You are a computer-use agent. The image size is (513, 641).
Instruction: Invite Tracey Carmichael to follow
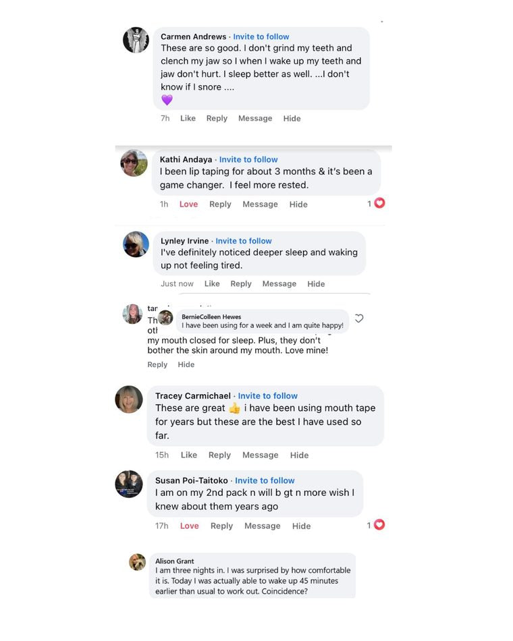tap(267, 395)
